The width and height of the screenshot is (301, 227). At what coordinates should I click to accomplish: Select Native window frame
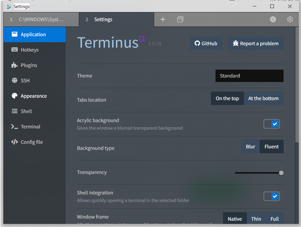[x=235, y=219]
